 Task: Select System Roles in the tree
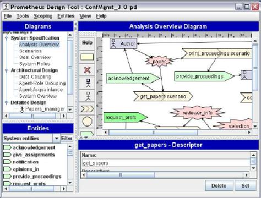click(35, 64)
